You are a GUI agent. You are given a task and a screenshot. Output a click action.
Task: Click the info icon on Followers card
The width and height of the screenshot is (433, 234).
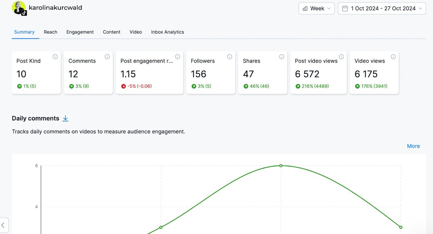[x=229, y=57]
